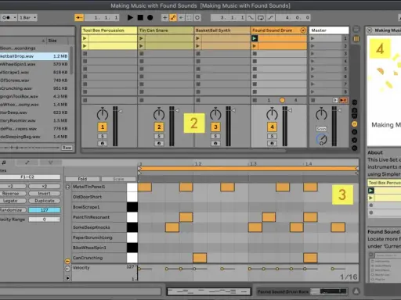Screen dimensions: 401x300
Task: Launch first clip in Tin Can Snare
Action: (141, 38)
